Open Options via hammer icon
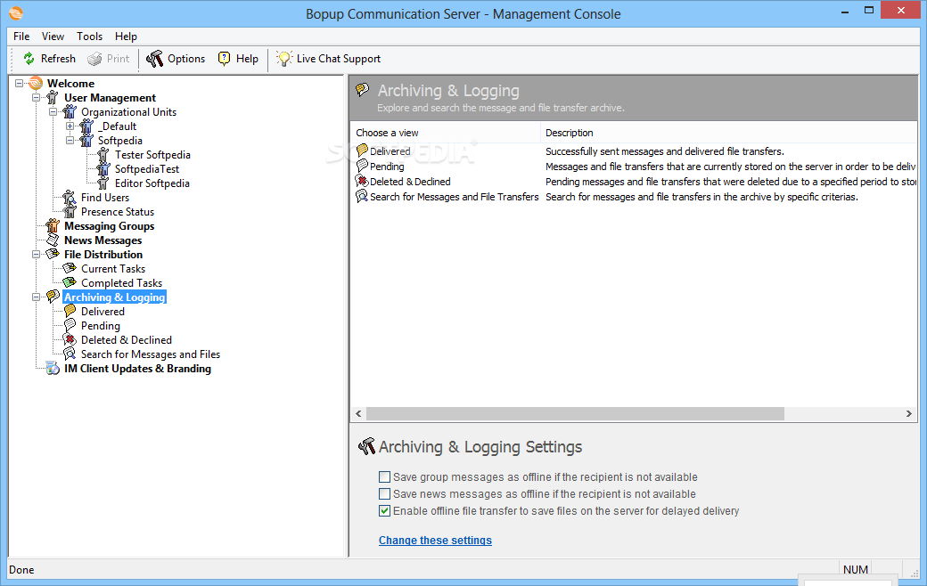Screen dimensions: 927x586 [x=155, y=59]
